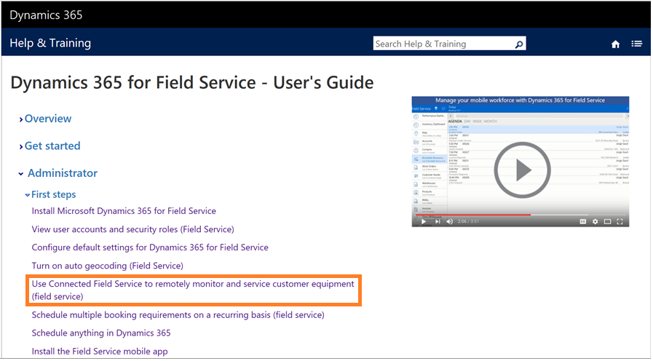This screenshot has height=361, width=653.
Task: Click the search magnifier icon
Action: coord(518,44)
